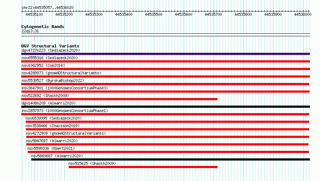Image resolution: width=320 pixels, height=181 pixels.
Task: Open dgv1408n209 (Almarri2020) variant label
Action: [x=49, y=103]
